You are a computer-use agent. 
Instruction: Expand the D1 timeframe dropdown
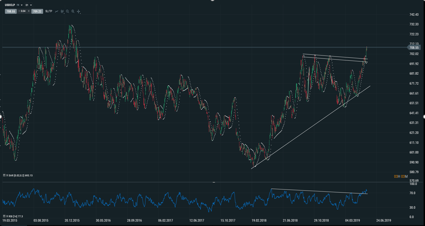(31, 5)
